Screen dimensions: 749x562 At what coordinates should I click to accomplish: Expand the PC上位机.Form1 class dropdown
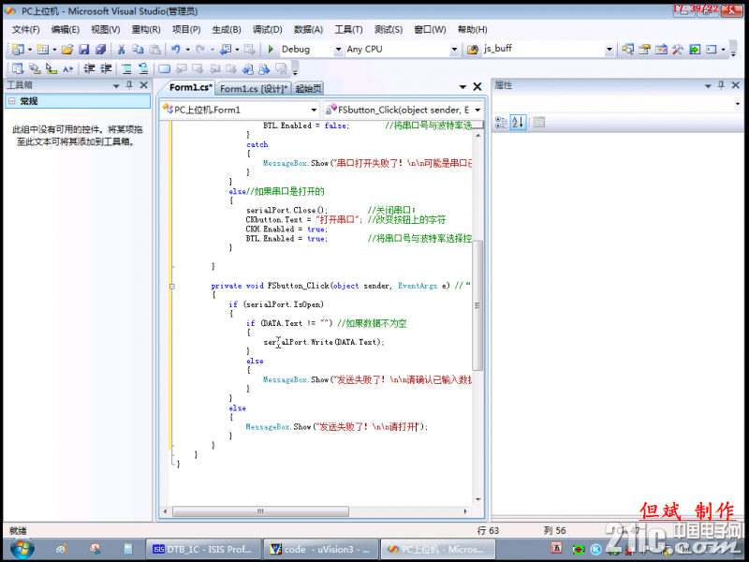coord(314,110)
